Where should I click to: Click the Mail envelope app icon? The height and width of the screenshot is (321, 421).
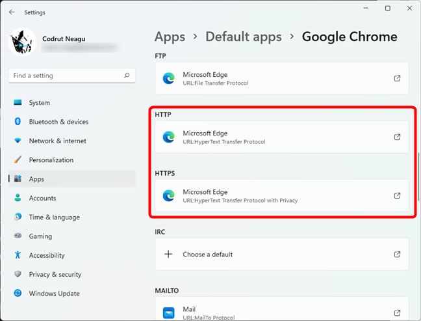click(169, 313)
